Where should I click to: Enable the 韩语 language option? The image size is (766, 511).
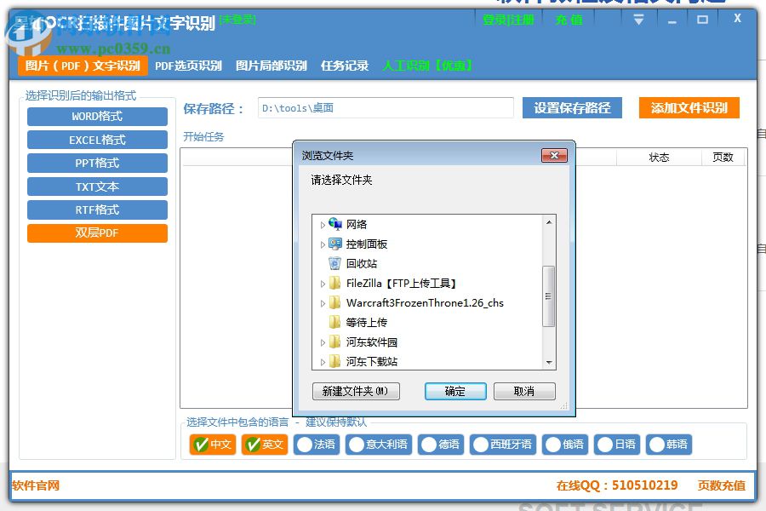(x=669, y=445)
